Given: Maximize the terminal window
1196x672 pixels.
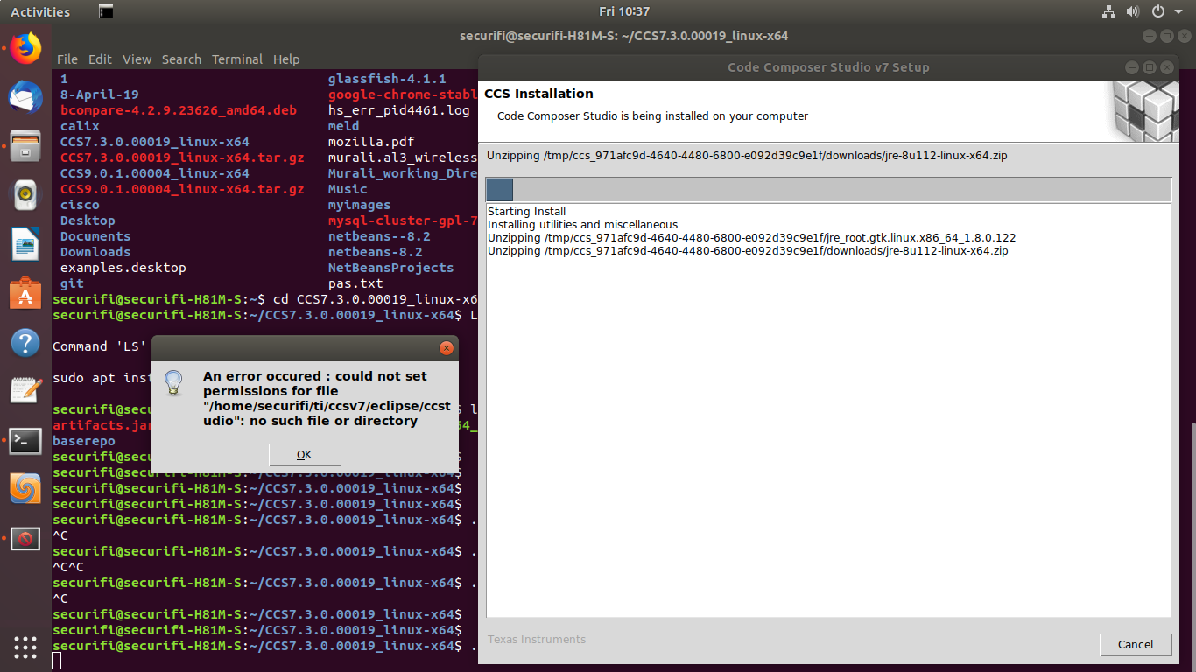Looking at the screenshot, I should tap(1167, 36).
